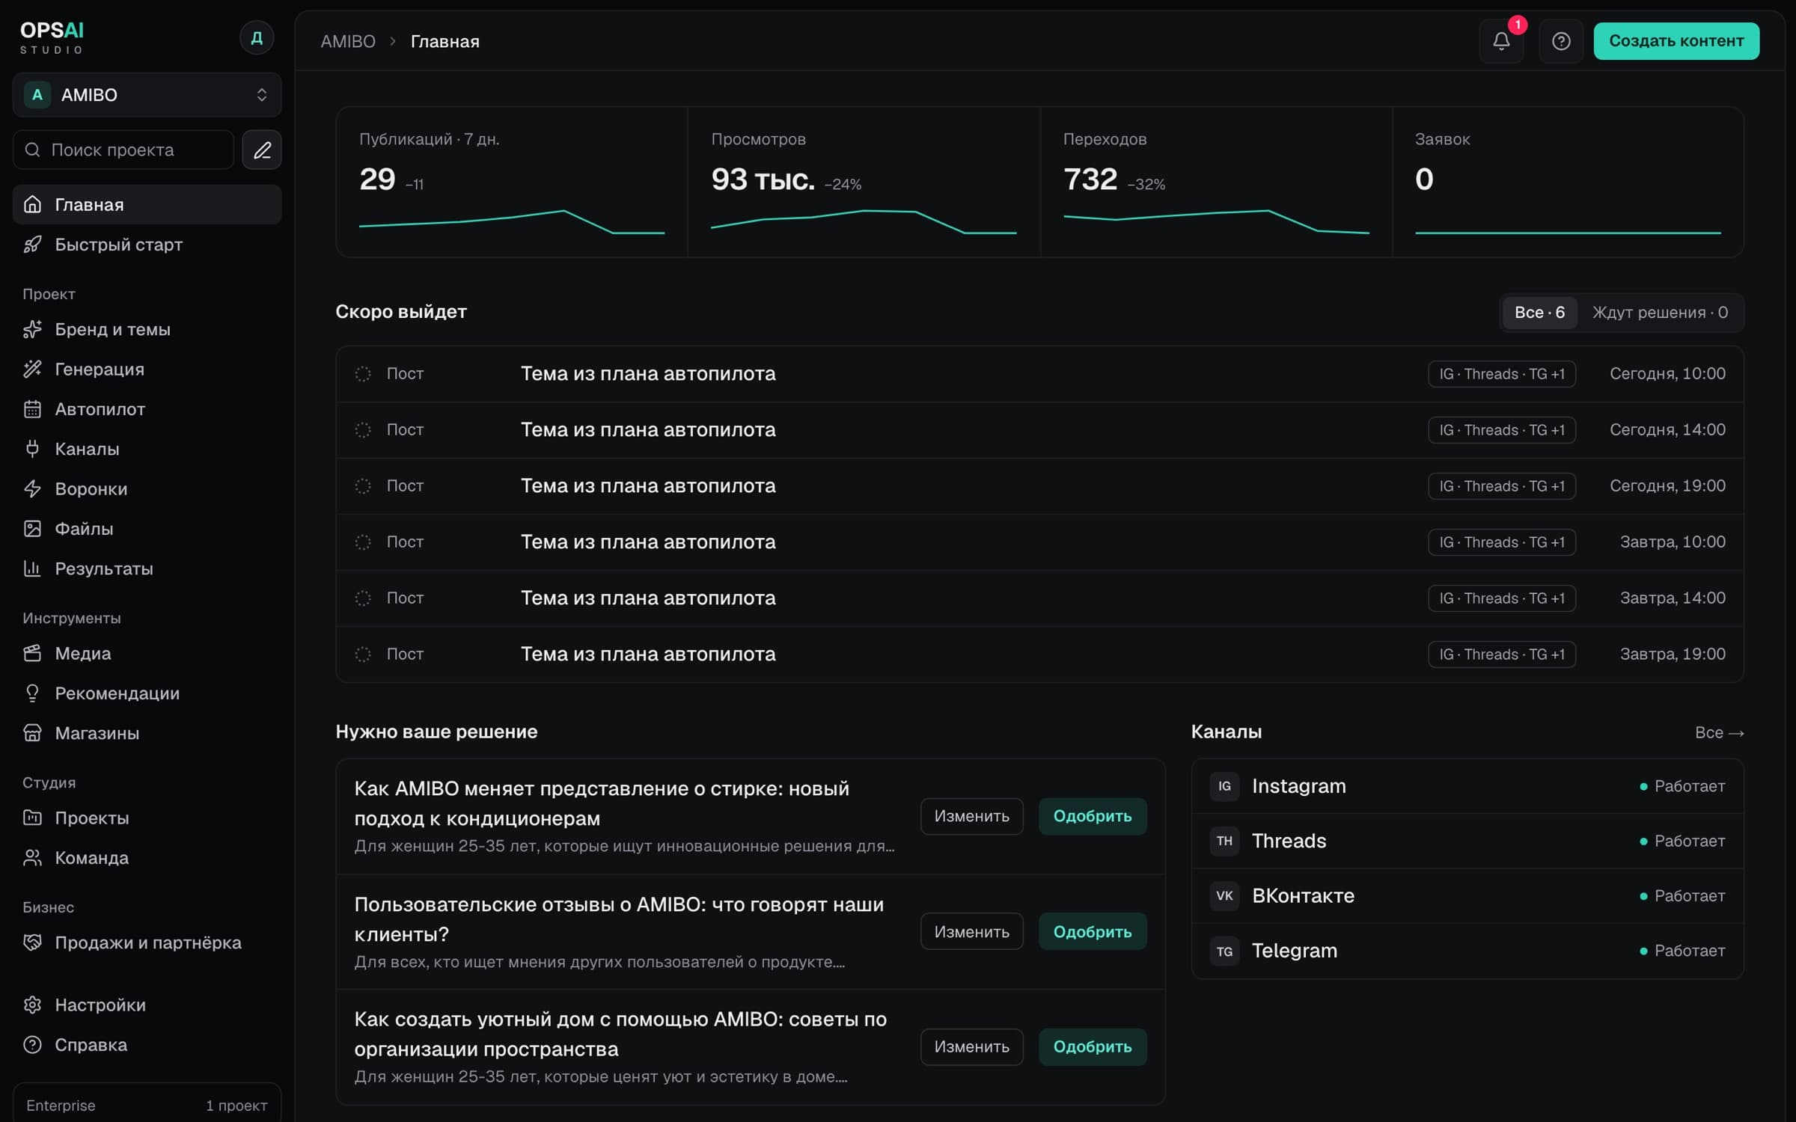The image size is (1796, 1122).
Task: Click the magic wand Генерация icon
Action: 32,369
